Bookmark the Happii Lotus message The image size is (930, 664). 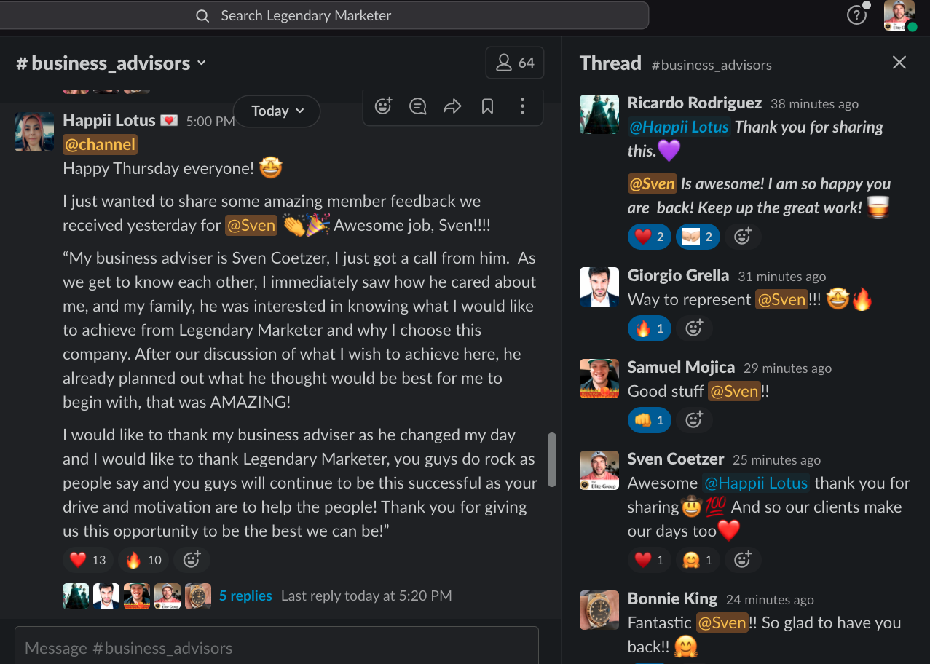tap(487, 107)
